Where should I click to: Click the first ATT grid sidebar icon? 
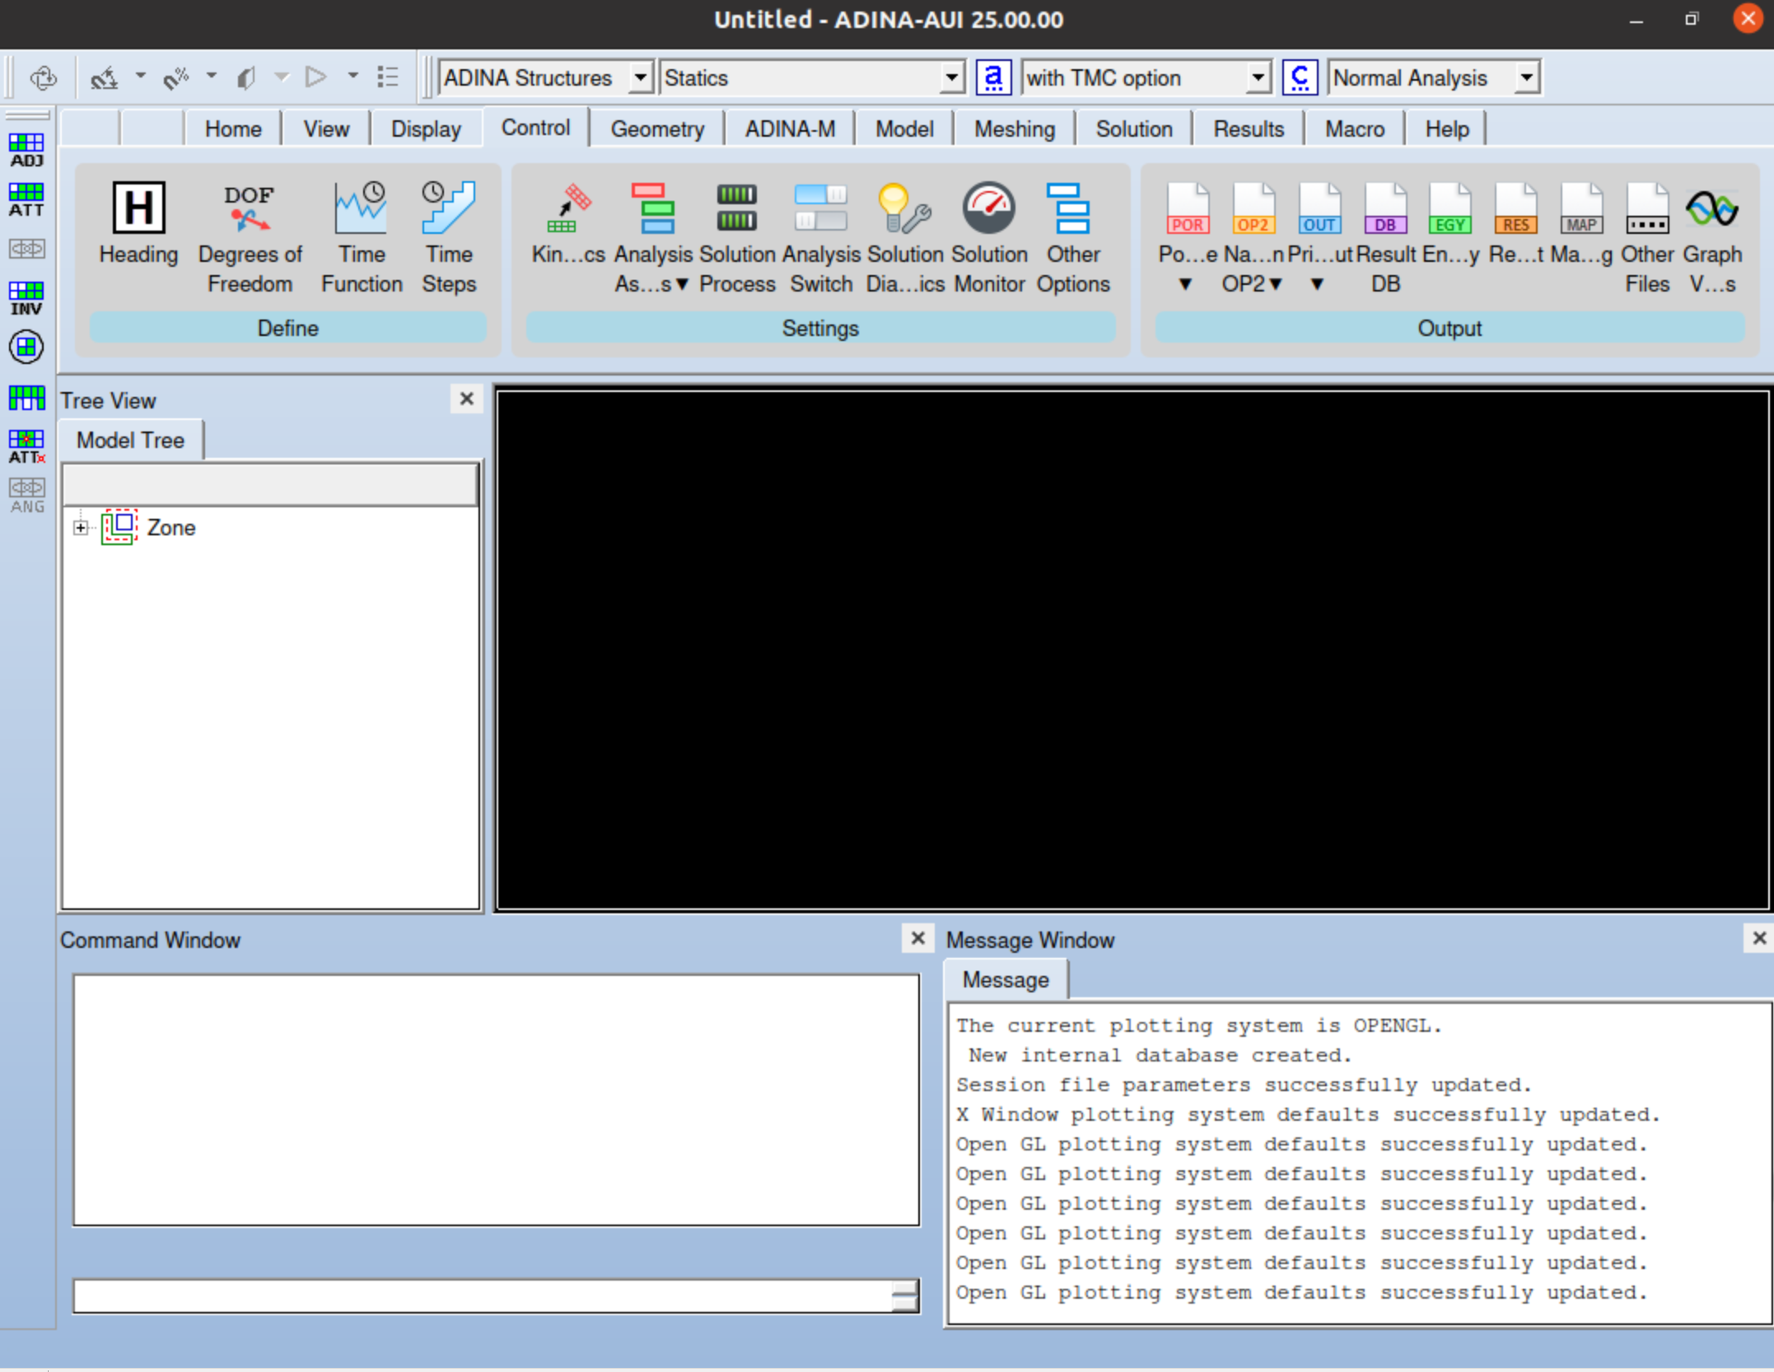(x=26, y=200)
